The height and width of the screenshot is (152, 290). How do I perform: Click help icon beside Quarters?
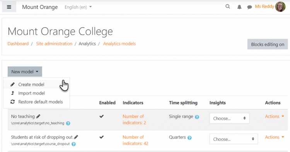pyautogui.click(x=189, y=138)
